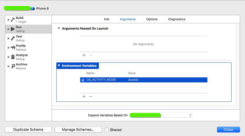
Task: Click the Expand Variables Based On label
Action: tap(108, 115)
